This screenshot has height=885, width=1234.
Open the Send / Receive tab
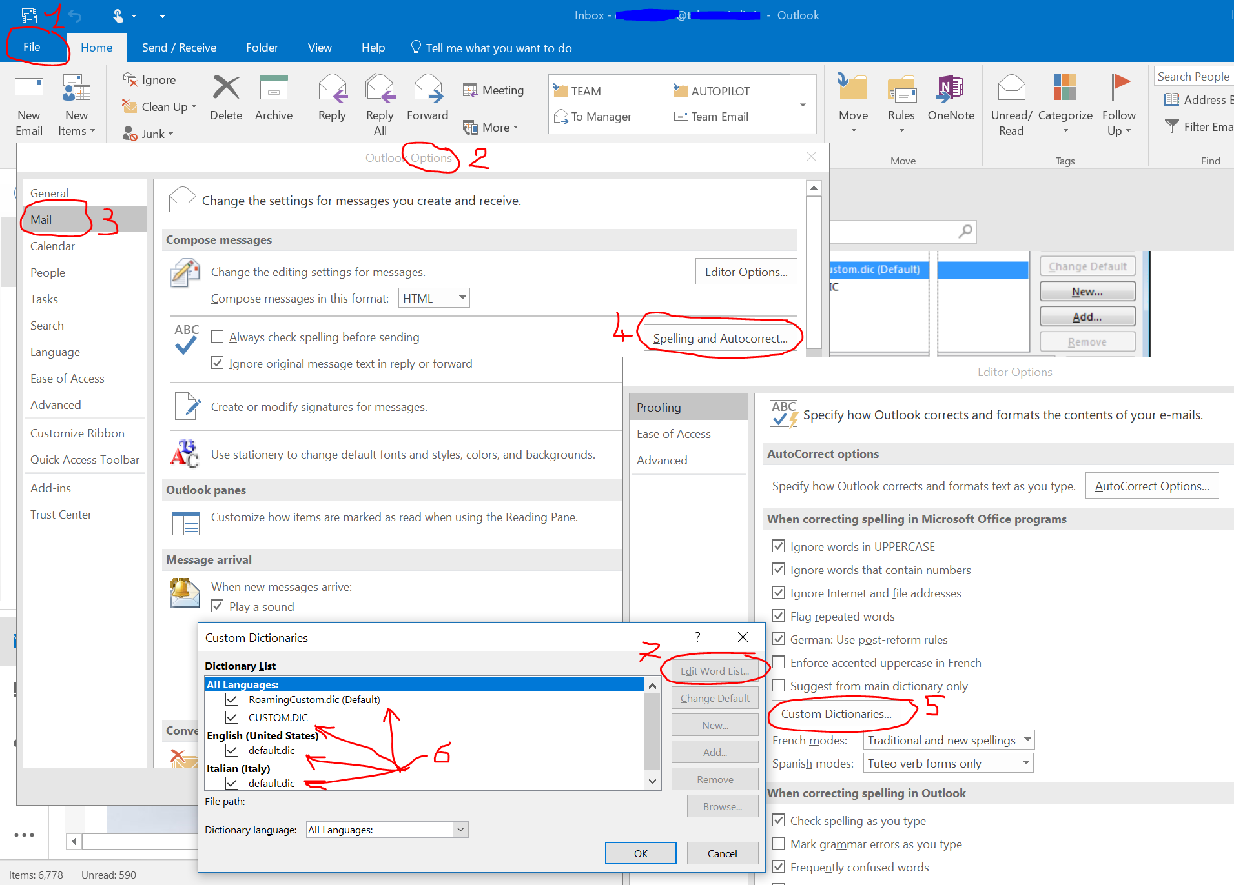(179, 48)
